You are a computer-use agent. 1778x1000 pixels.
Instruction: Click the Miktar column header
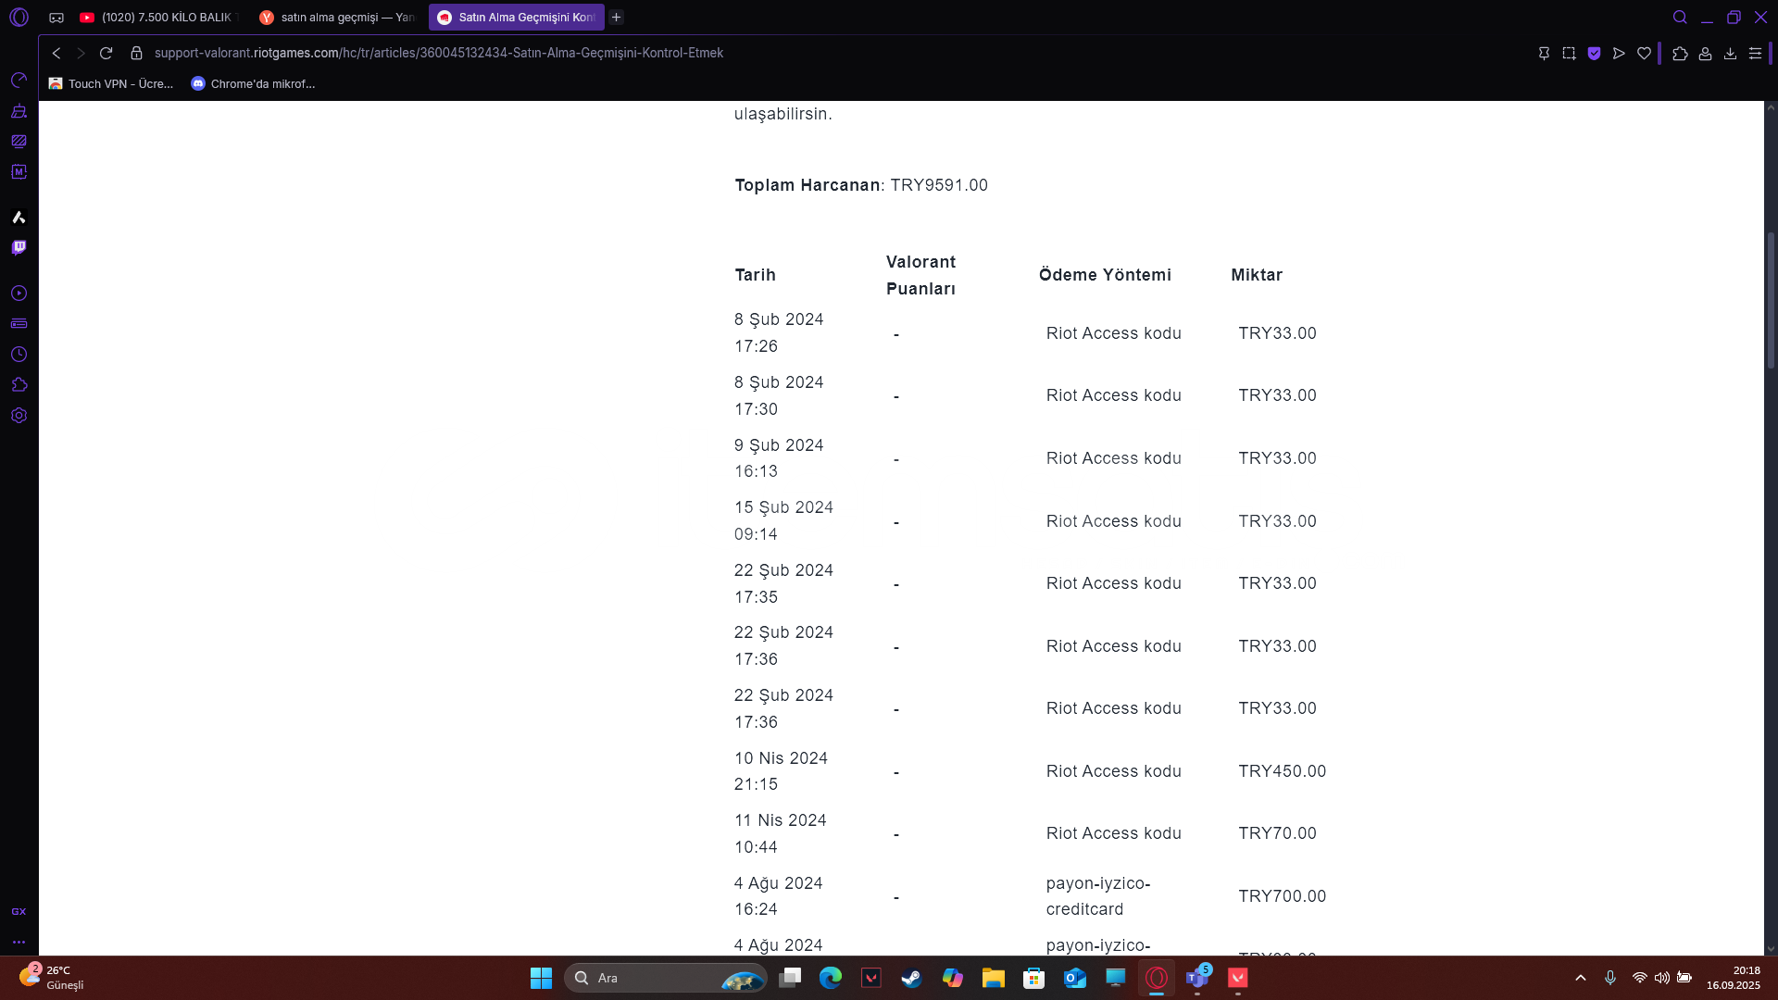[1257, 275]
